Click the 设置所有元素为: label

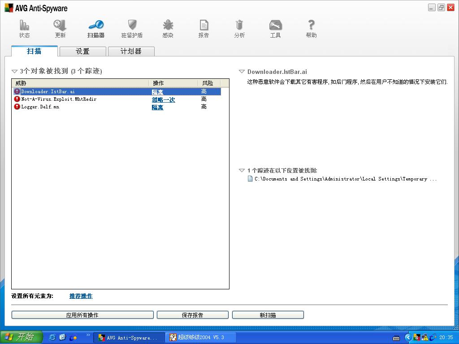pyautogui.click(x=32, y=296)
